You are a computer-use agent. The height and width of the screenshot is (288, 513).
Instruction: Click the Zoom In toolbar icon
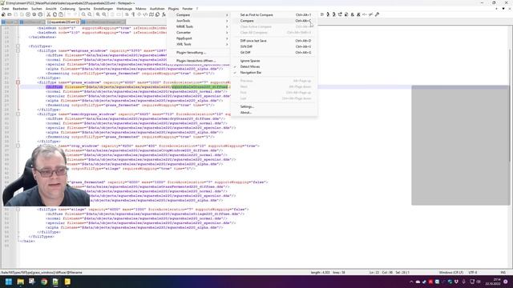(98, 14)
